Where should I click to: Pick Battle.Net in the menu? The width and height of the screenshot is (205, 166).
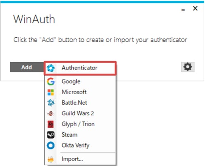[80, 103]
